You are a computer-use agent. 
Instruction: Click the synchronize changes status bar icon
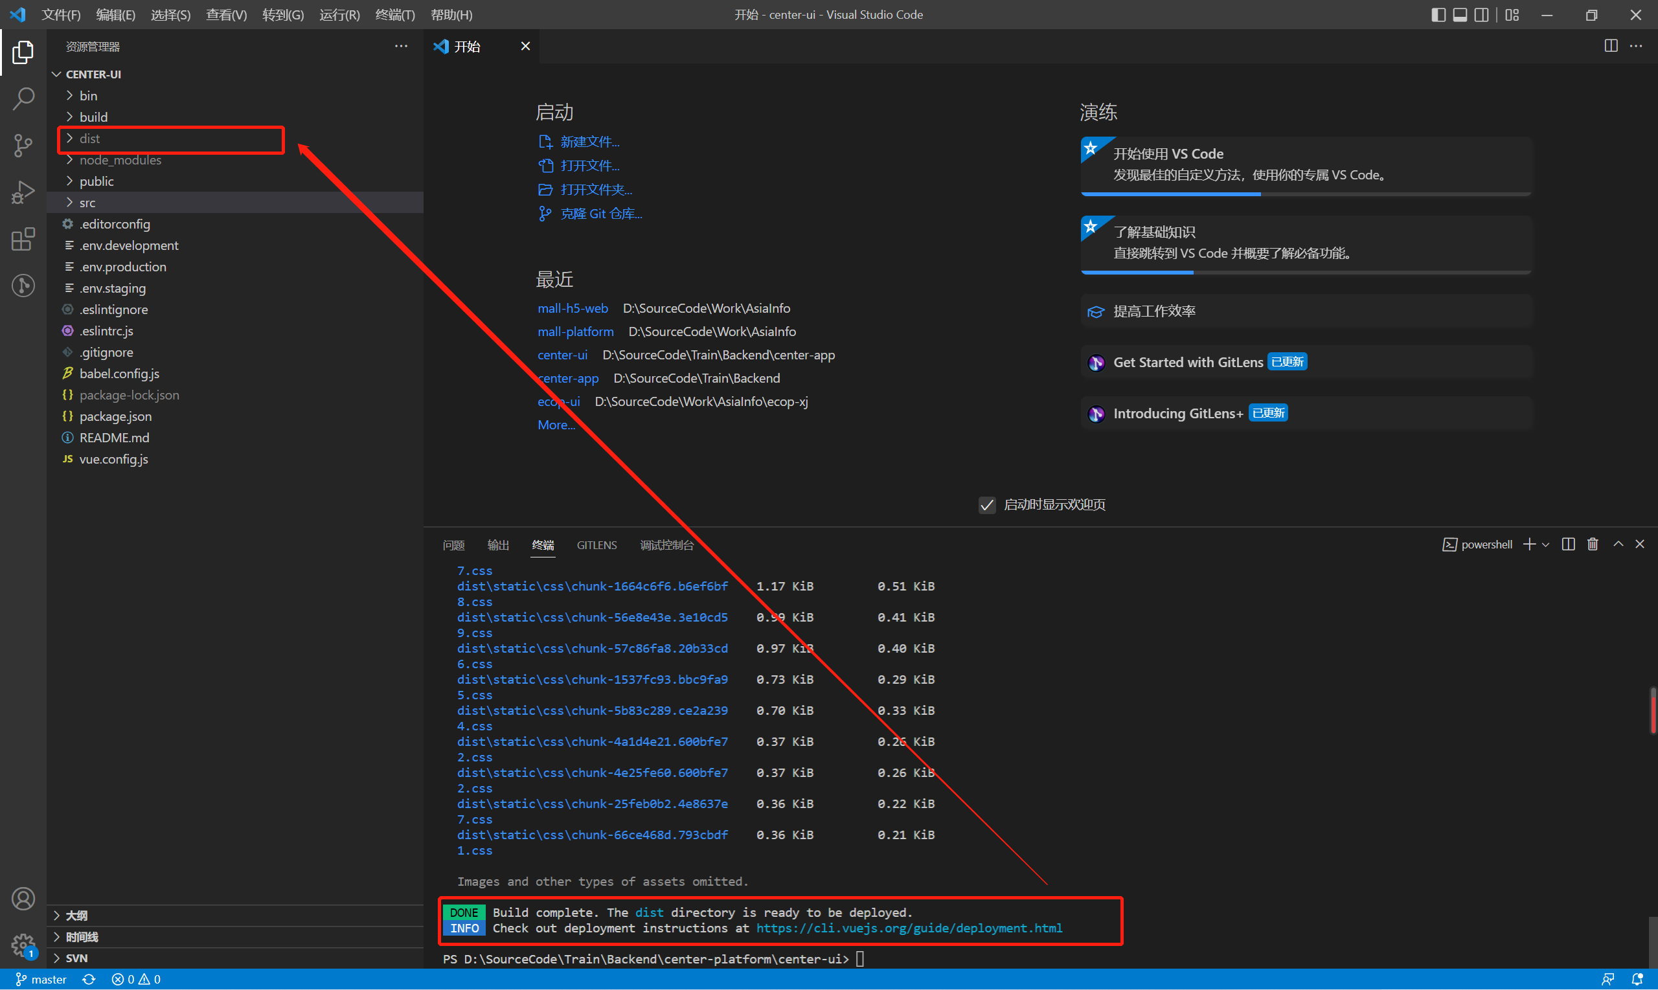(x=89, y=980)
